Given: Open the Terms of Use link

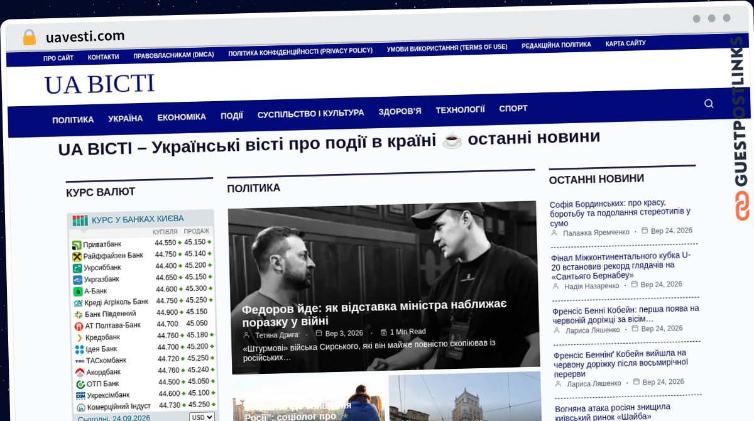Looking at the screenshot, I should [x=447, y=48].
